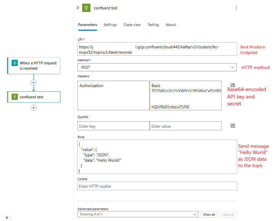Screen dimensions: 276x221
Task: Switch Queries to text mode icon
Action: [232, 126]
